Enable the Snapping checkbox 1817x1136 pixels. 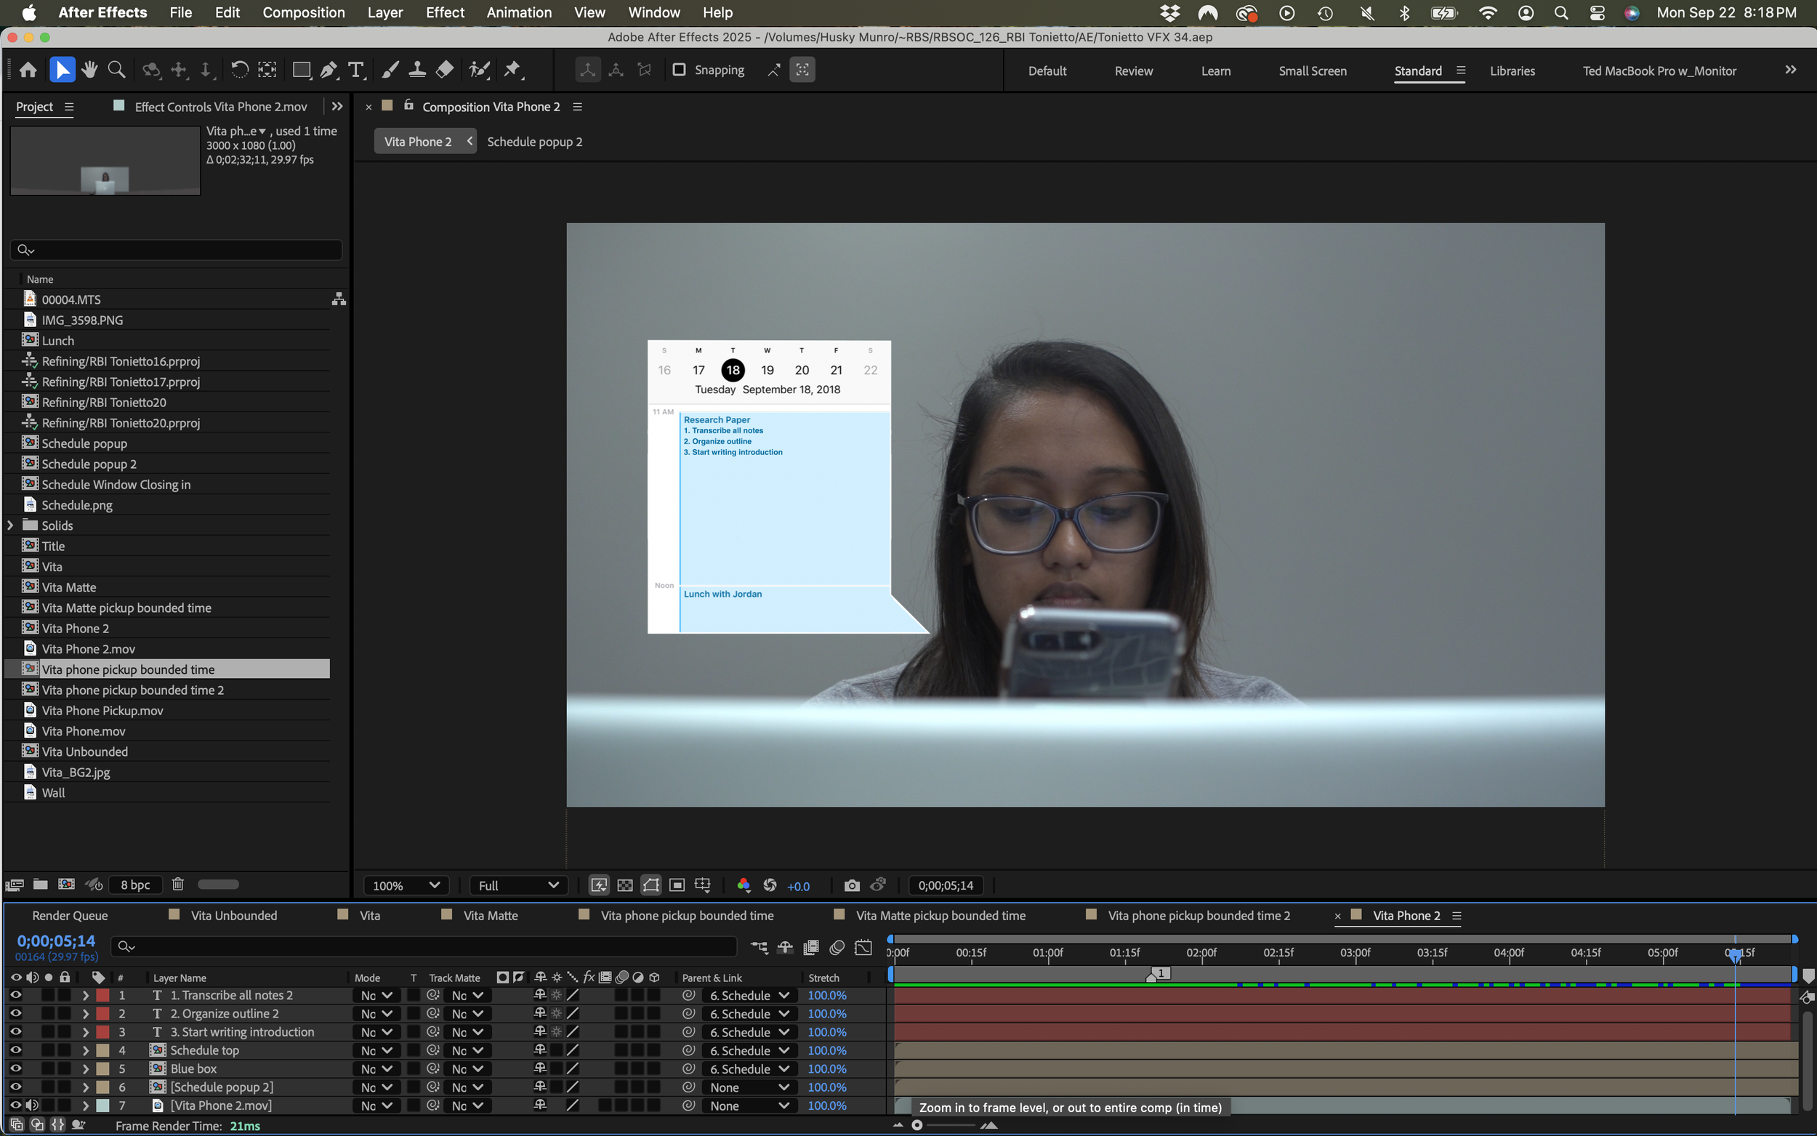(x=679, y=70)
